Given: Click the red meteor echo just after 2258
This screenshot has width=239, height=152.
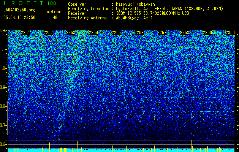Looking at the screenshot, I should point(192,117).
